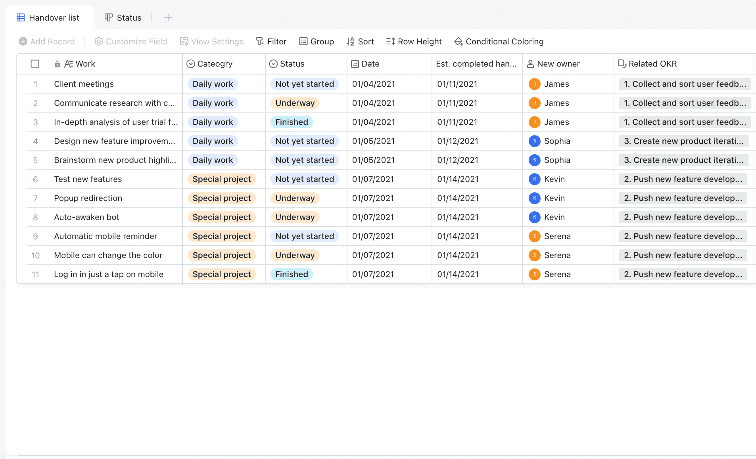Click the Row Height icon
The width and height of the screenshot is (756, 459).
(x=391, y=42)
